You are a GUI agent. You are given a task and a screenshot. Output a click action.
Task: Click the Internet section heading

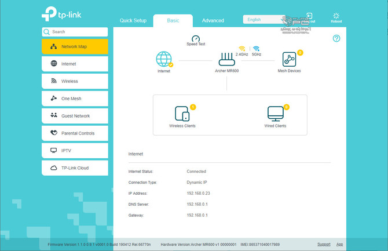click(136, 154)
